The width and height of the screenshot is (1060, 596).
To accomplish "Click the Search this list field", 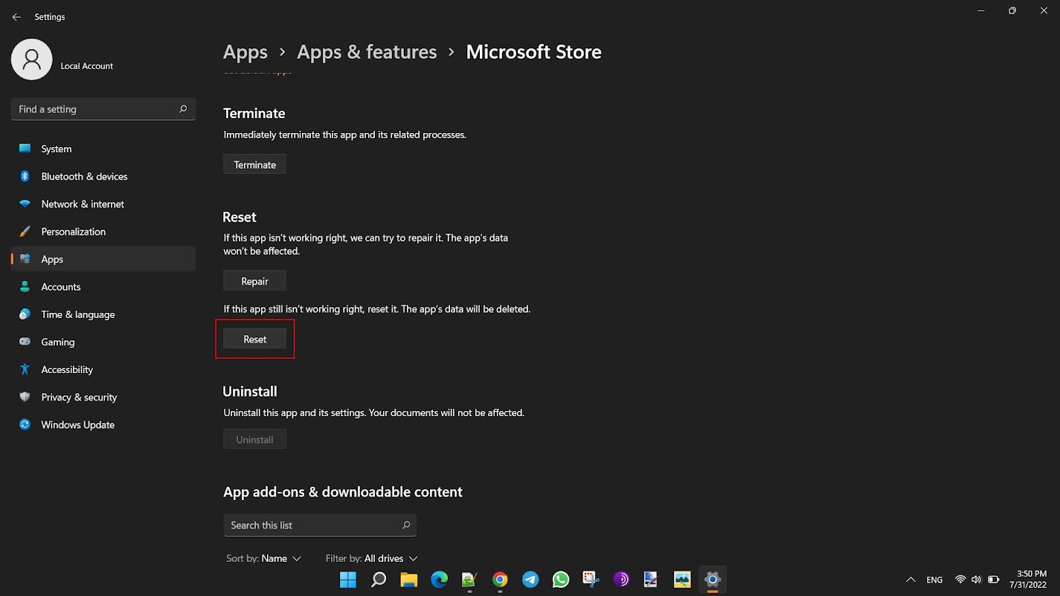I will tap(320, 525).
